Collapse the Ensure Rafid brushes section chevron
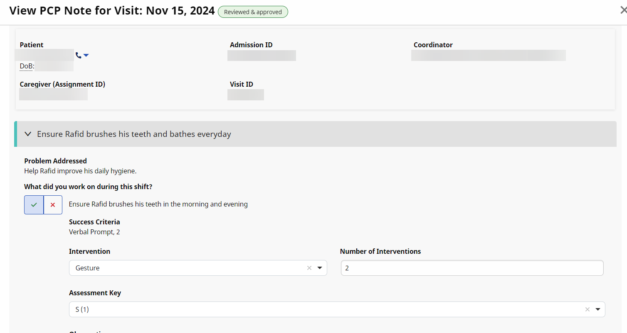627x333 pixels. 28,134
